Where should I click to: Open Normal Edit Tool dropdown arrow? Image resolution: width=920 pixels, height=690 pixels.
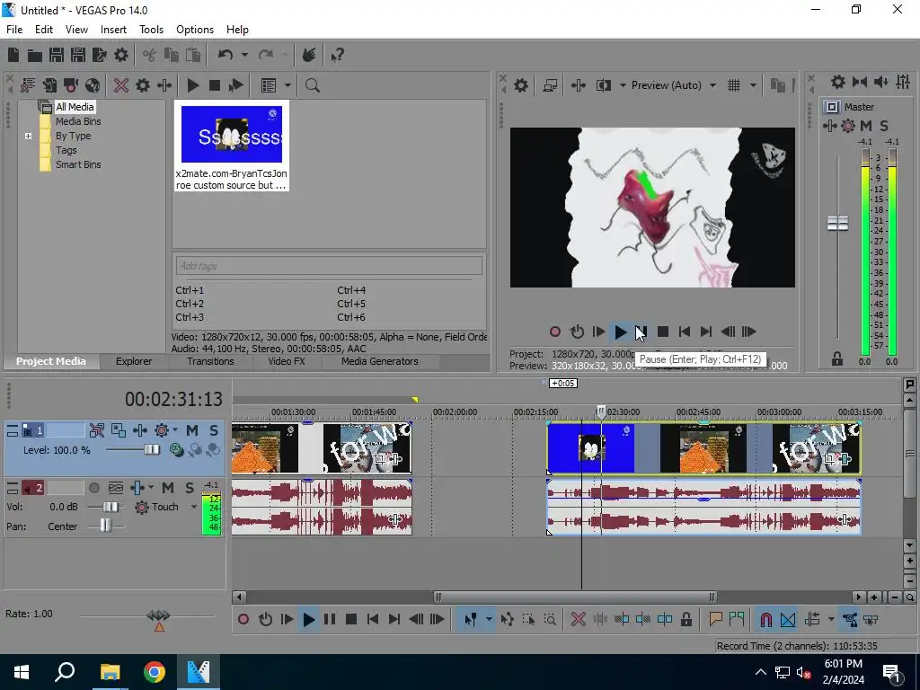[489, 620]
